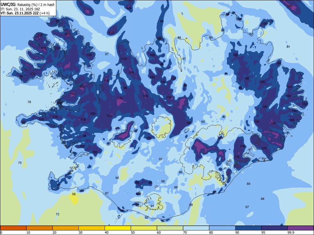This screenshot has height=235, width=314.
Task: Select the amber 30–40 legend swatch
Action: click(x=92, y=228)
